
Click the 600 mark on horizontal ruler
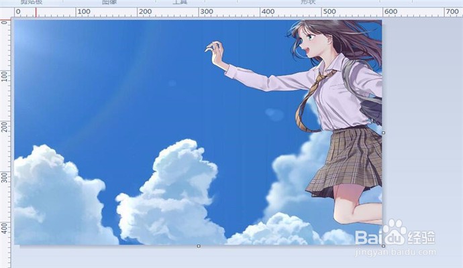pyautogui.click(x=391, y=12)
